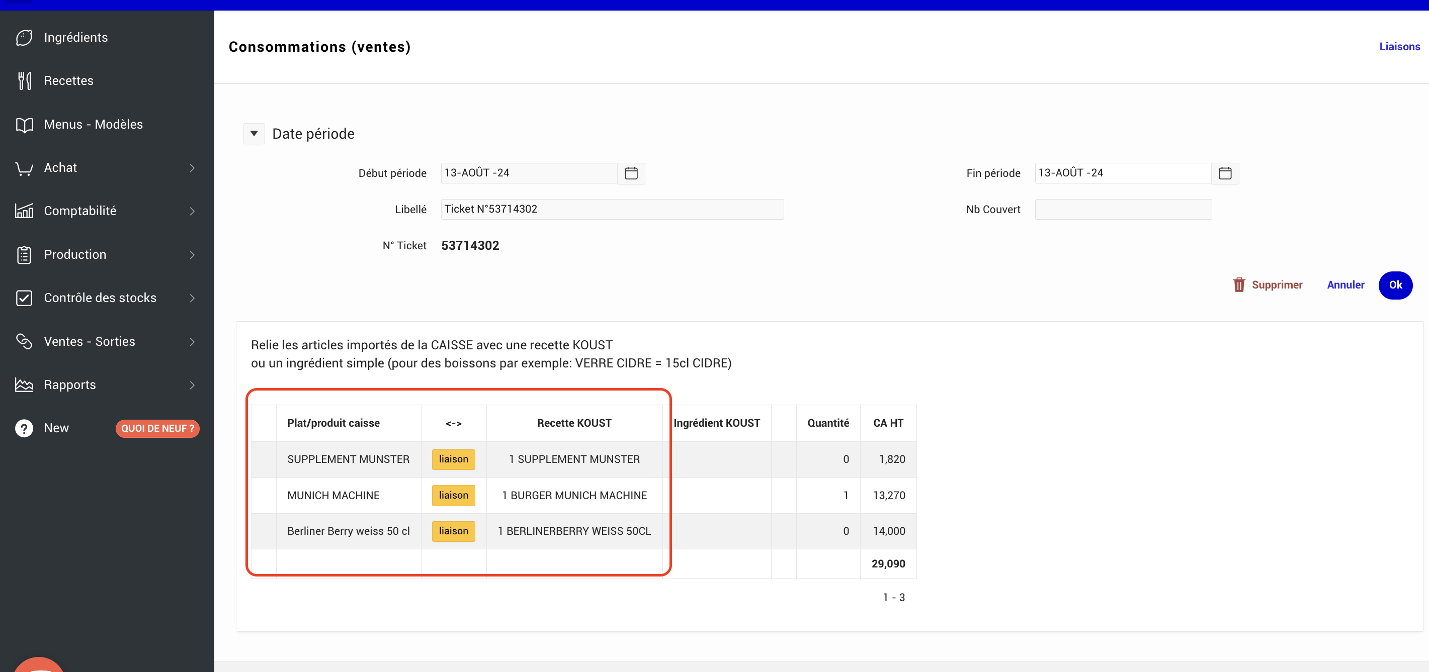The image size is (1429, 672).
Task: Click the 1,820 CA HT value
Action: point(892,459)
